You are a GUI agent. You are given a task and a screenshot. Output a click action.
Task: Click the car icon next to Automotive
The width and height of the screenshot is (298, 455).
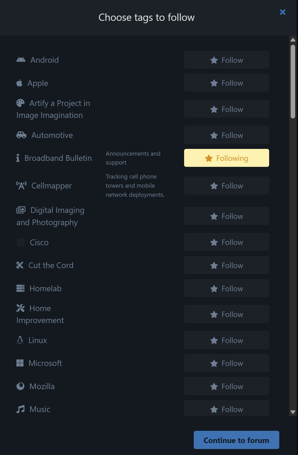tap(21, 135)
